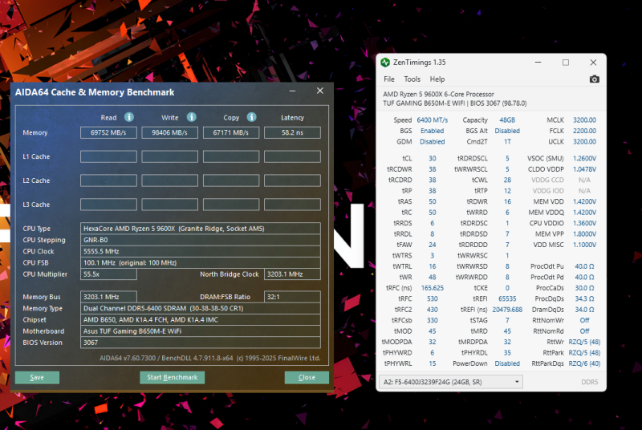Click the Save button in AIDA64
642x430 pixels.
37,377
